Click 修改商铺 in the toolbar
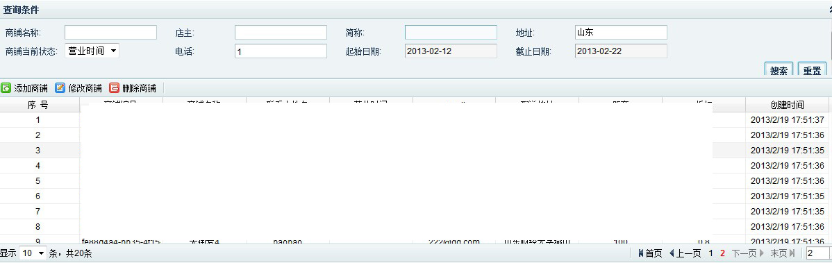This screenshot has width=832, height=263. (85, 88)
